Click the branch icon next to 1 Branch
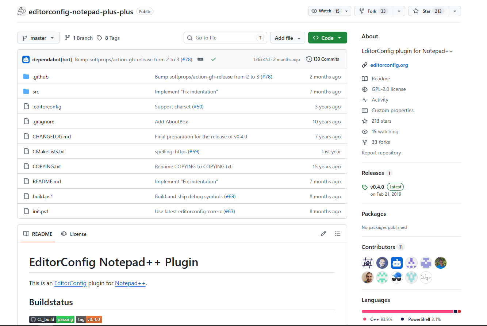 (68, 38)
